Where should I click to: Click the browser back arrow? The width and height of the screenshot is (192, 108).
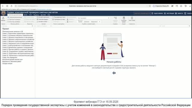(x=3, y=6)
